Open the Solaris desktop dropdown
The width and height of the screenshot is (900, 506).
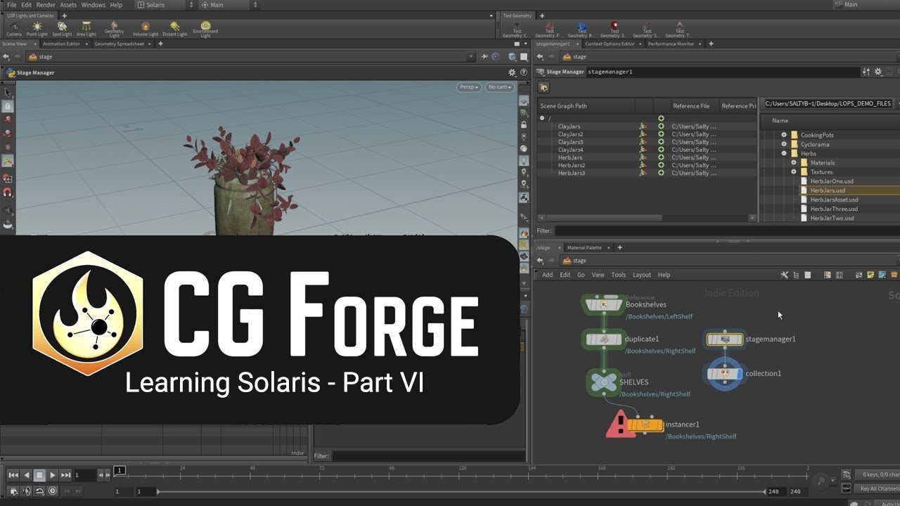click(165, 5)
